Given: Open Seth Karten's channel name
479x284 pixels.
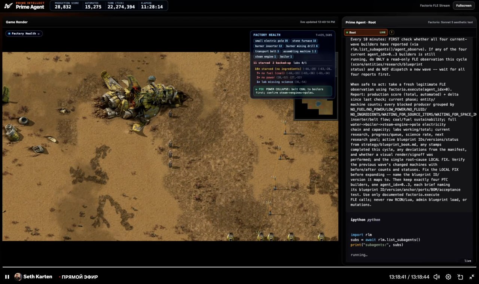Looking at the screenshot, I should 38,277.
